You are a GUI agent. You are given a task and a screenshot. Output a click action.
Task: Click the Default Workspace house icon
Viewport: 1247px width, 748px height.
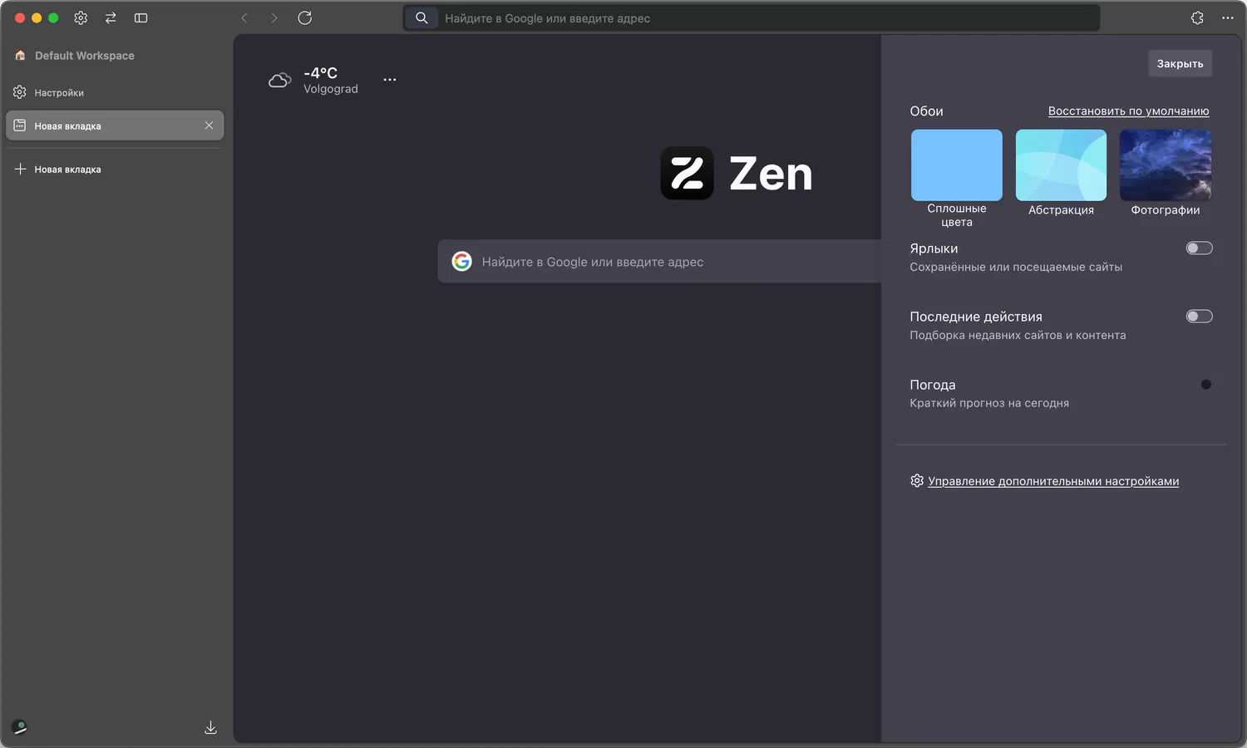[20, 56]
